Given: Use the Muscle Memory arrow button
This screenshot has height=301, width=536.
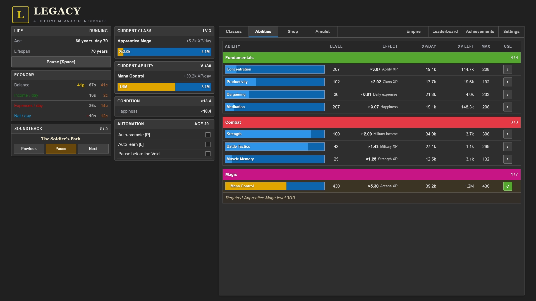Looking at the screenshot, I should point(508,159).
